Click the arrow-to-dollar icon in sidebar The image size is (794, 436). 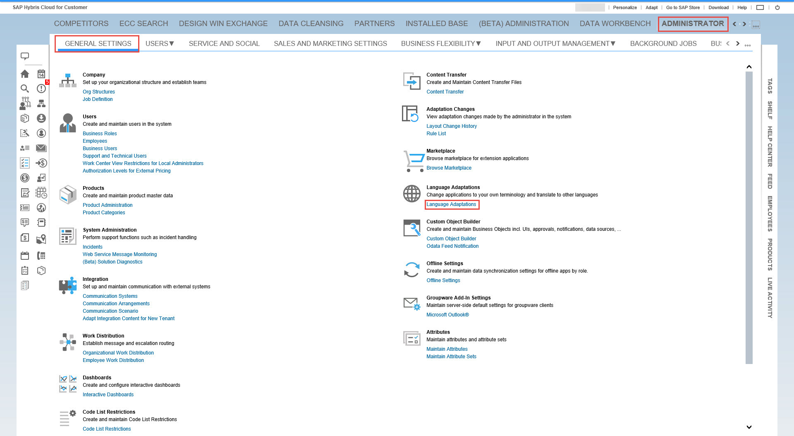pos(41,163)
